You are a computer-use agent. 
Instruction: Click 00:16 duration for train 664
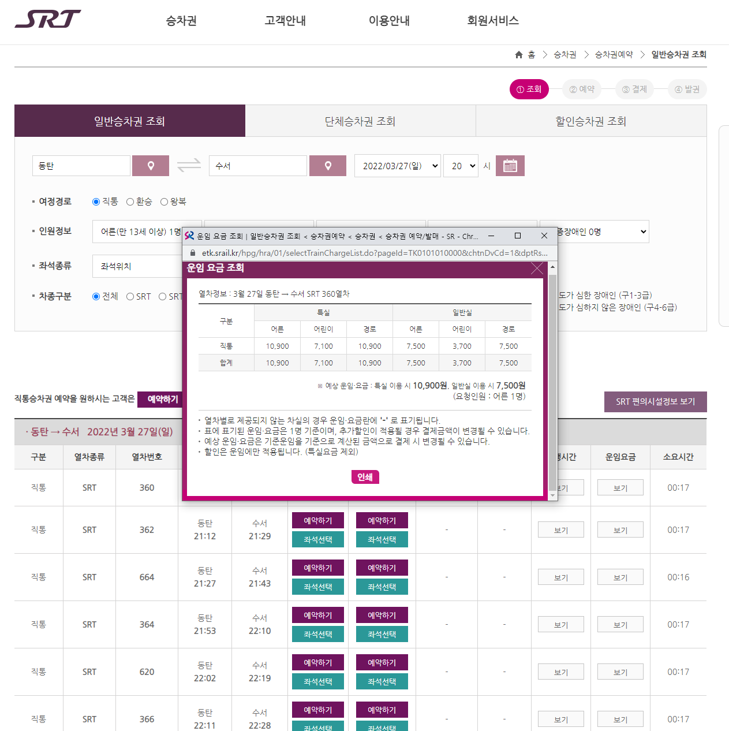678,577
